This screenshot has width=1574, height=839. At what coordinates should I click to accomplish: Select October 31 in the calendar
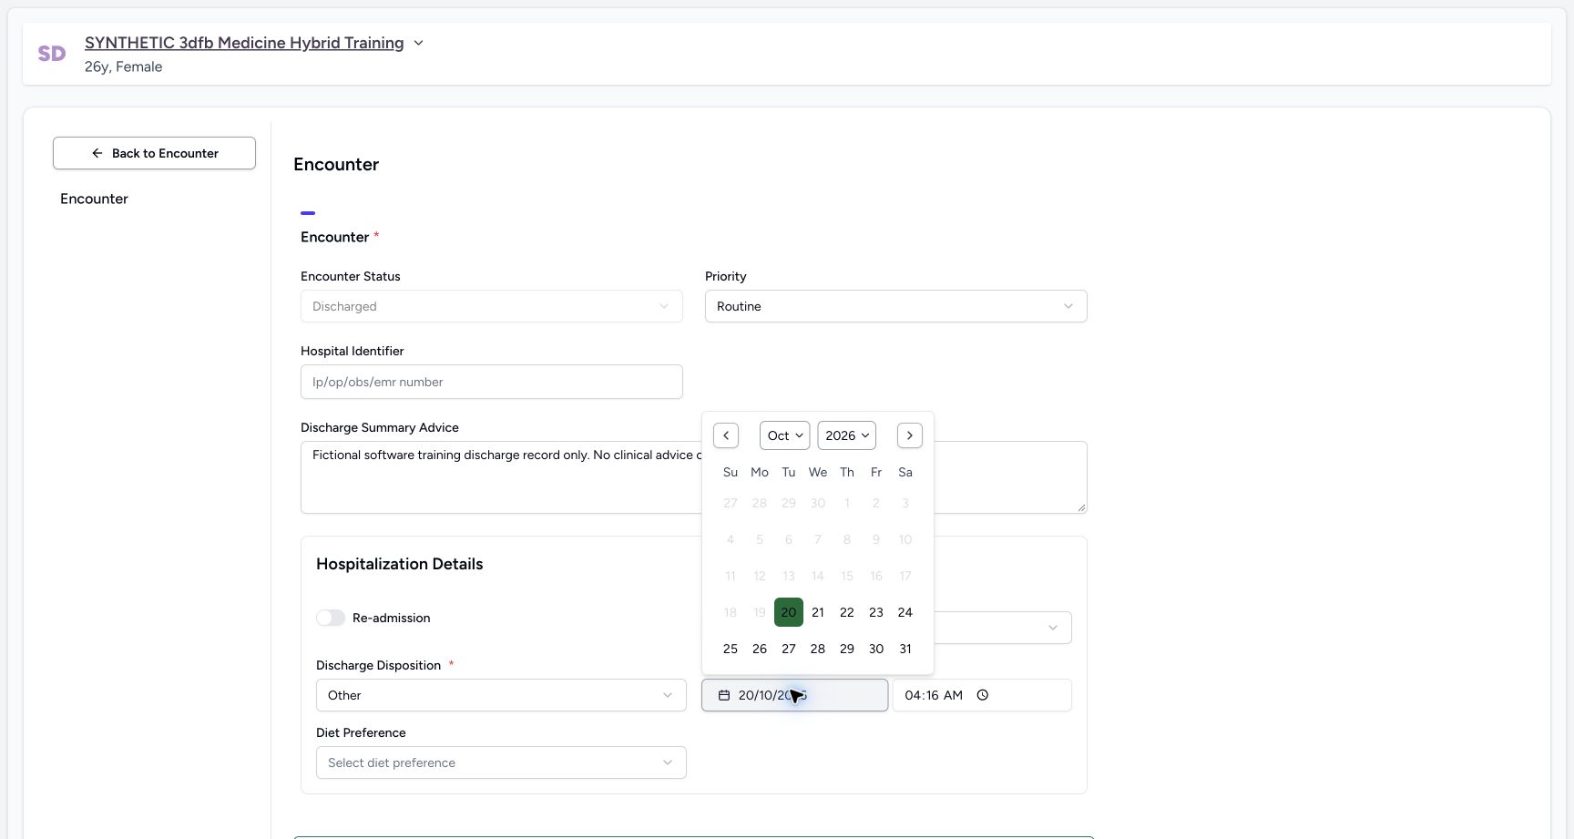(x=905, y=649)
